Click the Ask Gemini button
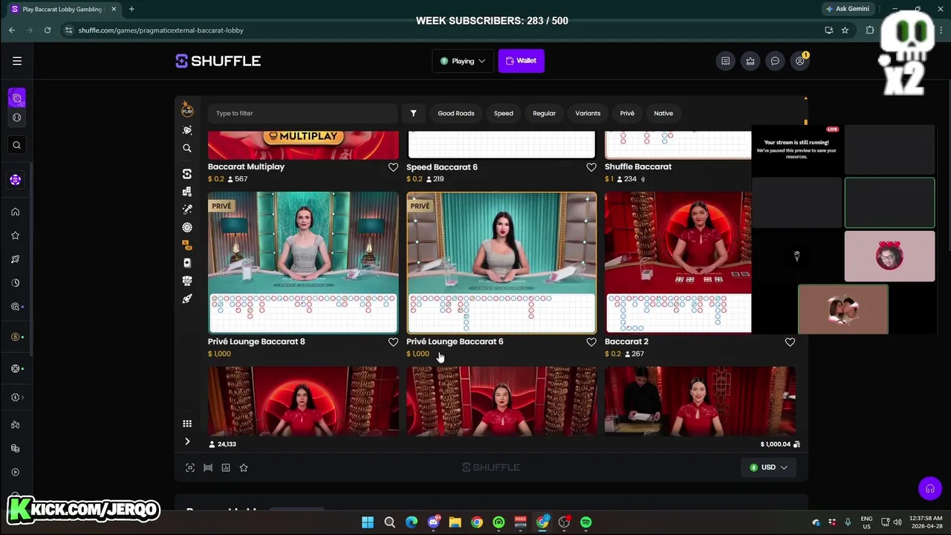Viewport: 951px width, 535px height. [x=847, y=9]
